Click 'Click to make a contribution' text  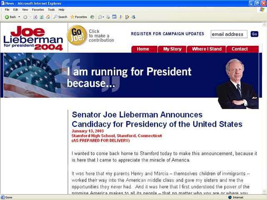click(101, 36)
